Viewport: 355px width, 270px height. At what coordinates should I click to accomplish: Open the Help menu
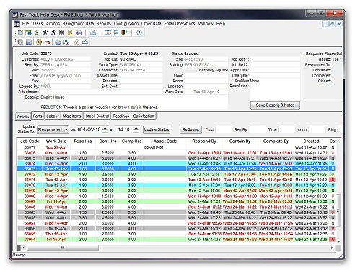click(221, 24)
